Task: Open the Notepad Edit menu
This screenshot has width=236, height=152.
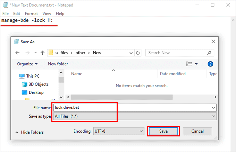Action: tap(17, 14)
